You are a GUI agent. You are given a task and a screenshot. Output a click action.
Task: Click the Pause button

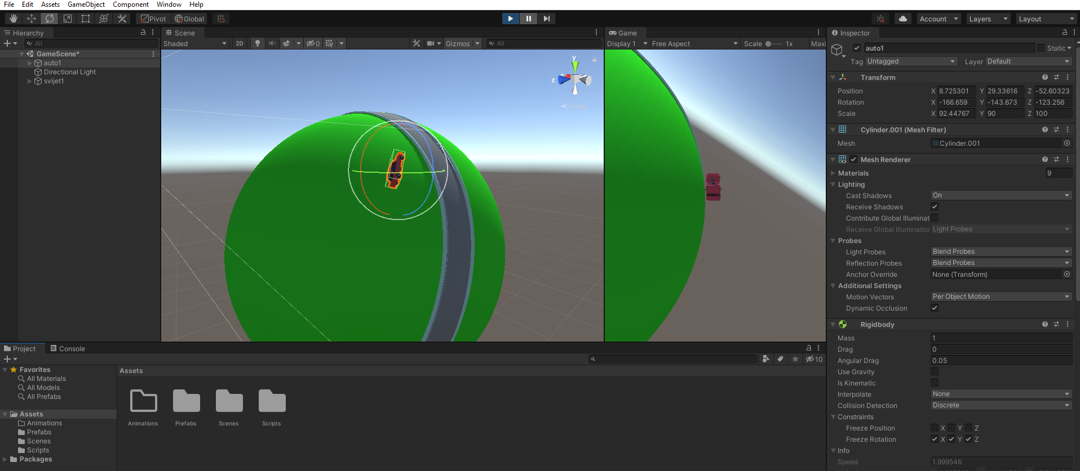[528, 19]
